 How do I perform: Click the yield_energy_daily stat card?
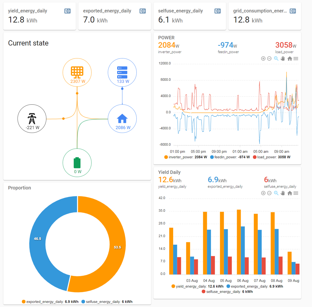coord(40,16)
